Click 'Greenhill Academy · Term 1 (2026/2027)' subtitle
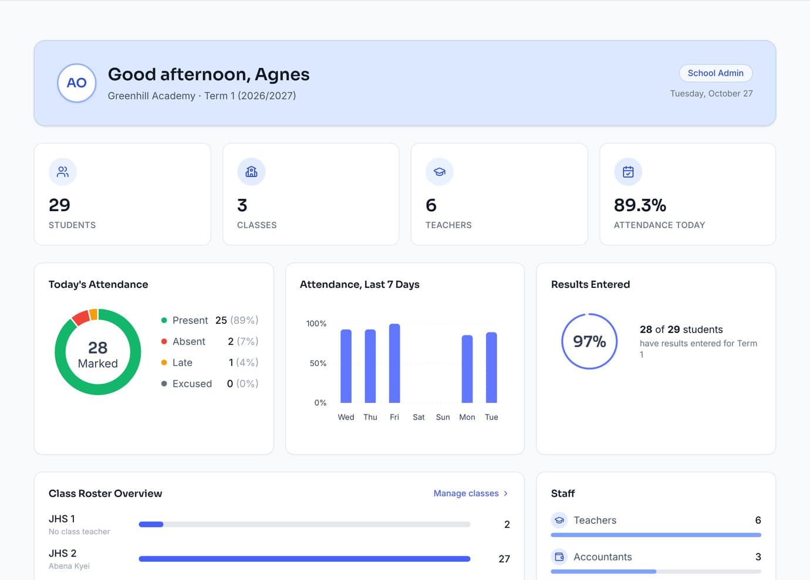 pos(202,96)
